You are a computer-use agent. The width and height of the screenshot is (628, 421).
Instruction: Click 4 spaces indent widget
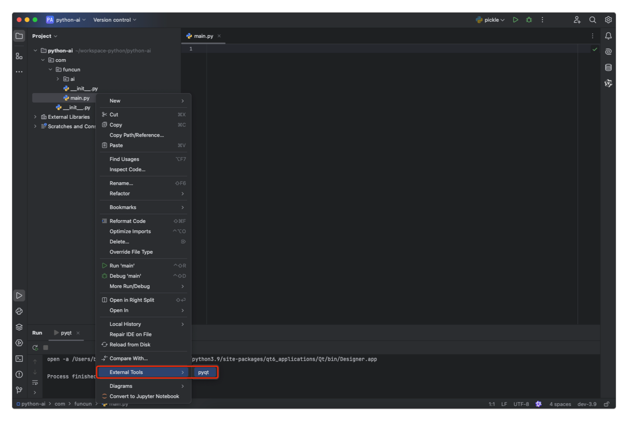pyautogui.click(x=560, y=404)
